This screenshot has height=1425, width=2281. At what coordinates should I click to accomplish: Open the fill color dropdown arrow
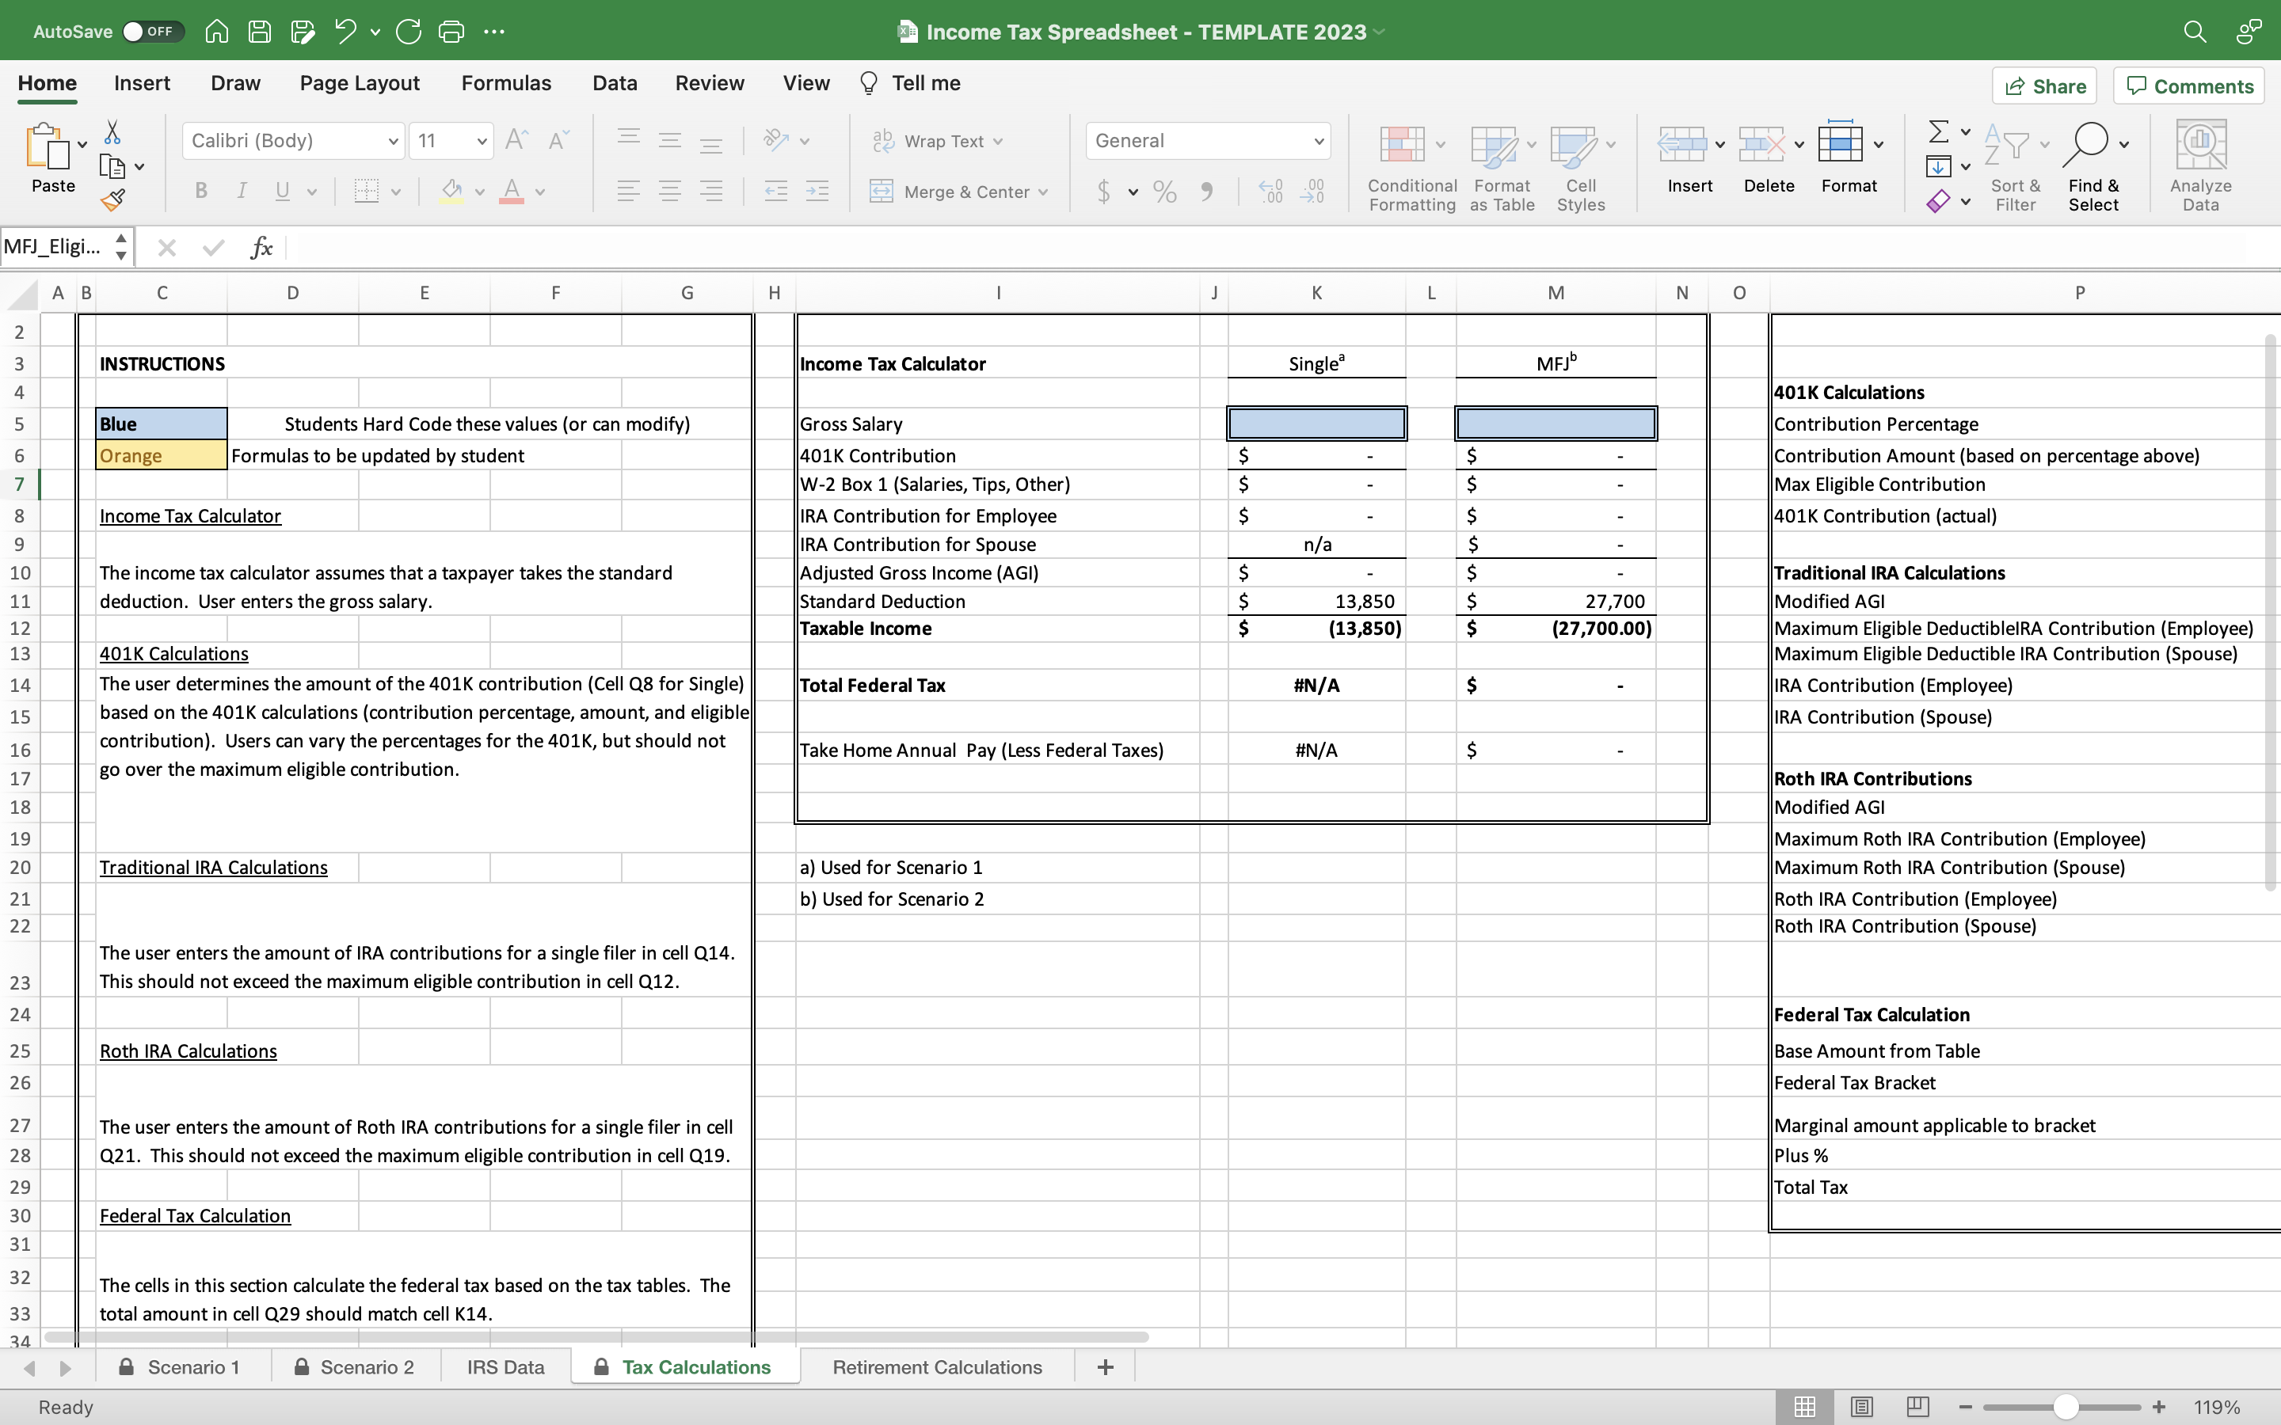pos(479,192)
